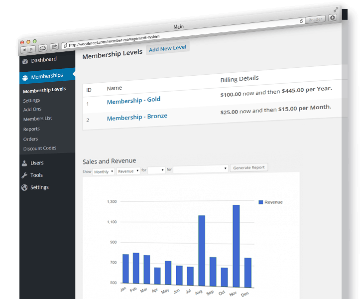Open Users in the sidebar
Viewport: 364px width, 299px height.
(37, 163)
